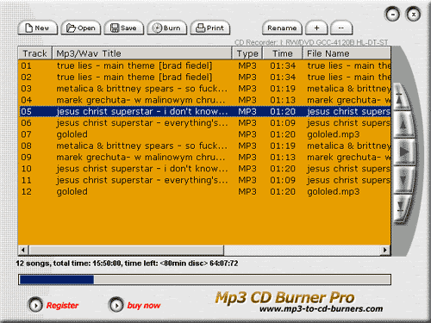Screen dimensions: 431x323
Task: Add a track with the plus button
Action: click(316, 28)
